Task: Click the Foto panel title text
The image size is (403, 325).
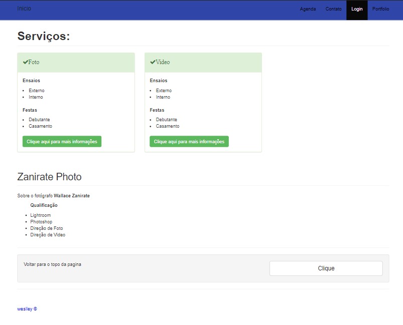Action: coord(34,63)
